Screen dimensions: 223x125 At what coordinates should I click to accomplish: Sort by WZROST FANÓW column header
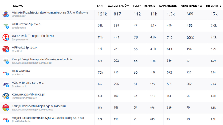(118, 6)
